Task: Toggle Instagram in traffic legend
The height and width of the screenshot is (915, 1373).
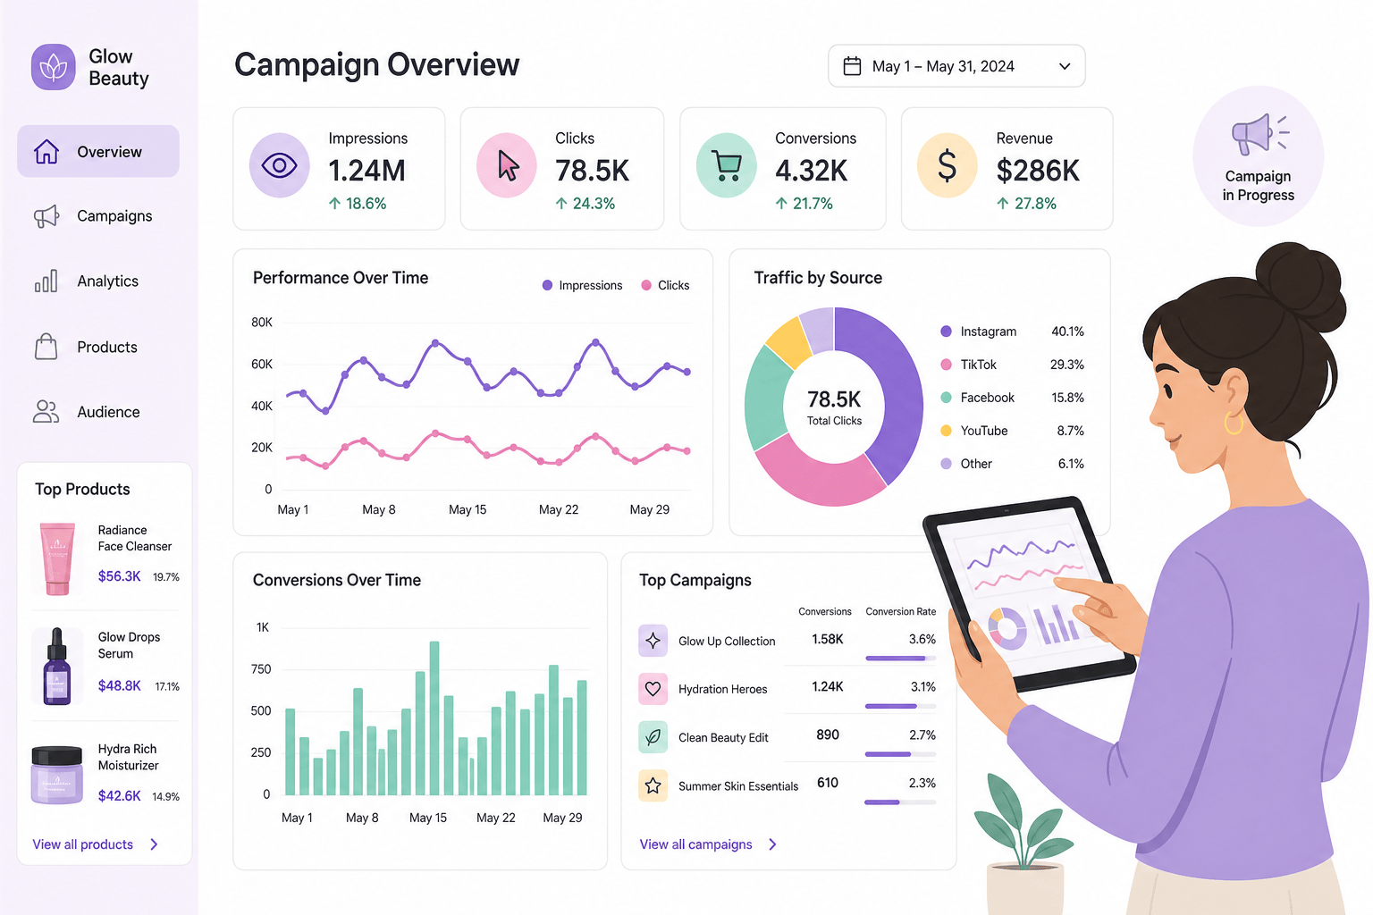Action: point(1012,332)
